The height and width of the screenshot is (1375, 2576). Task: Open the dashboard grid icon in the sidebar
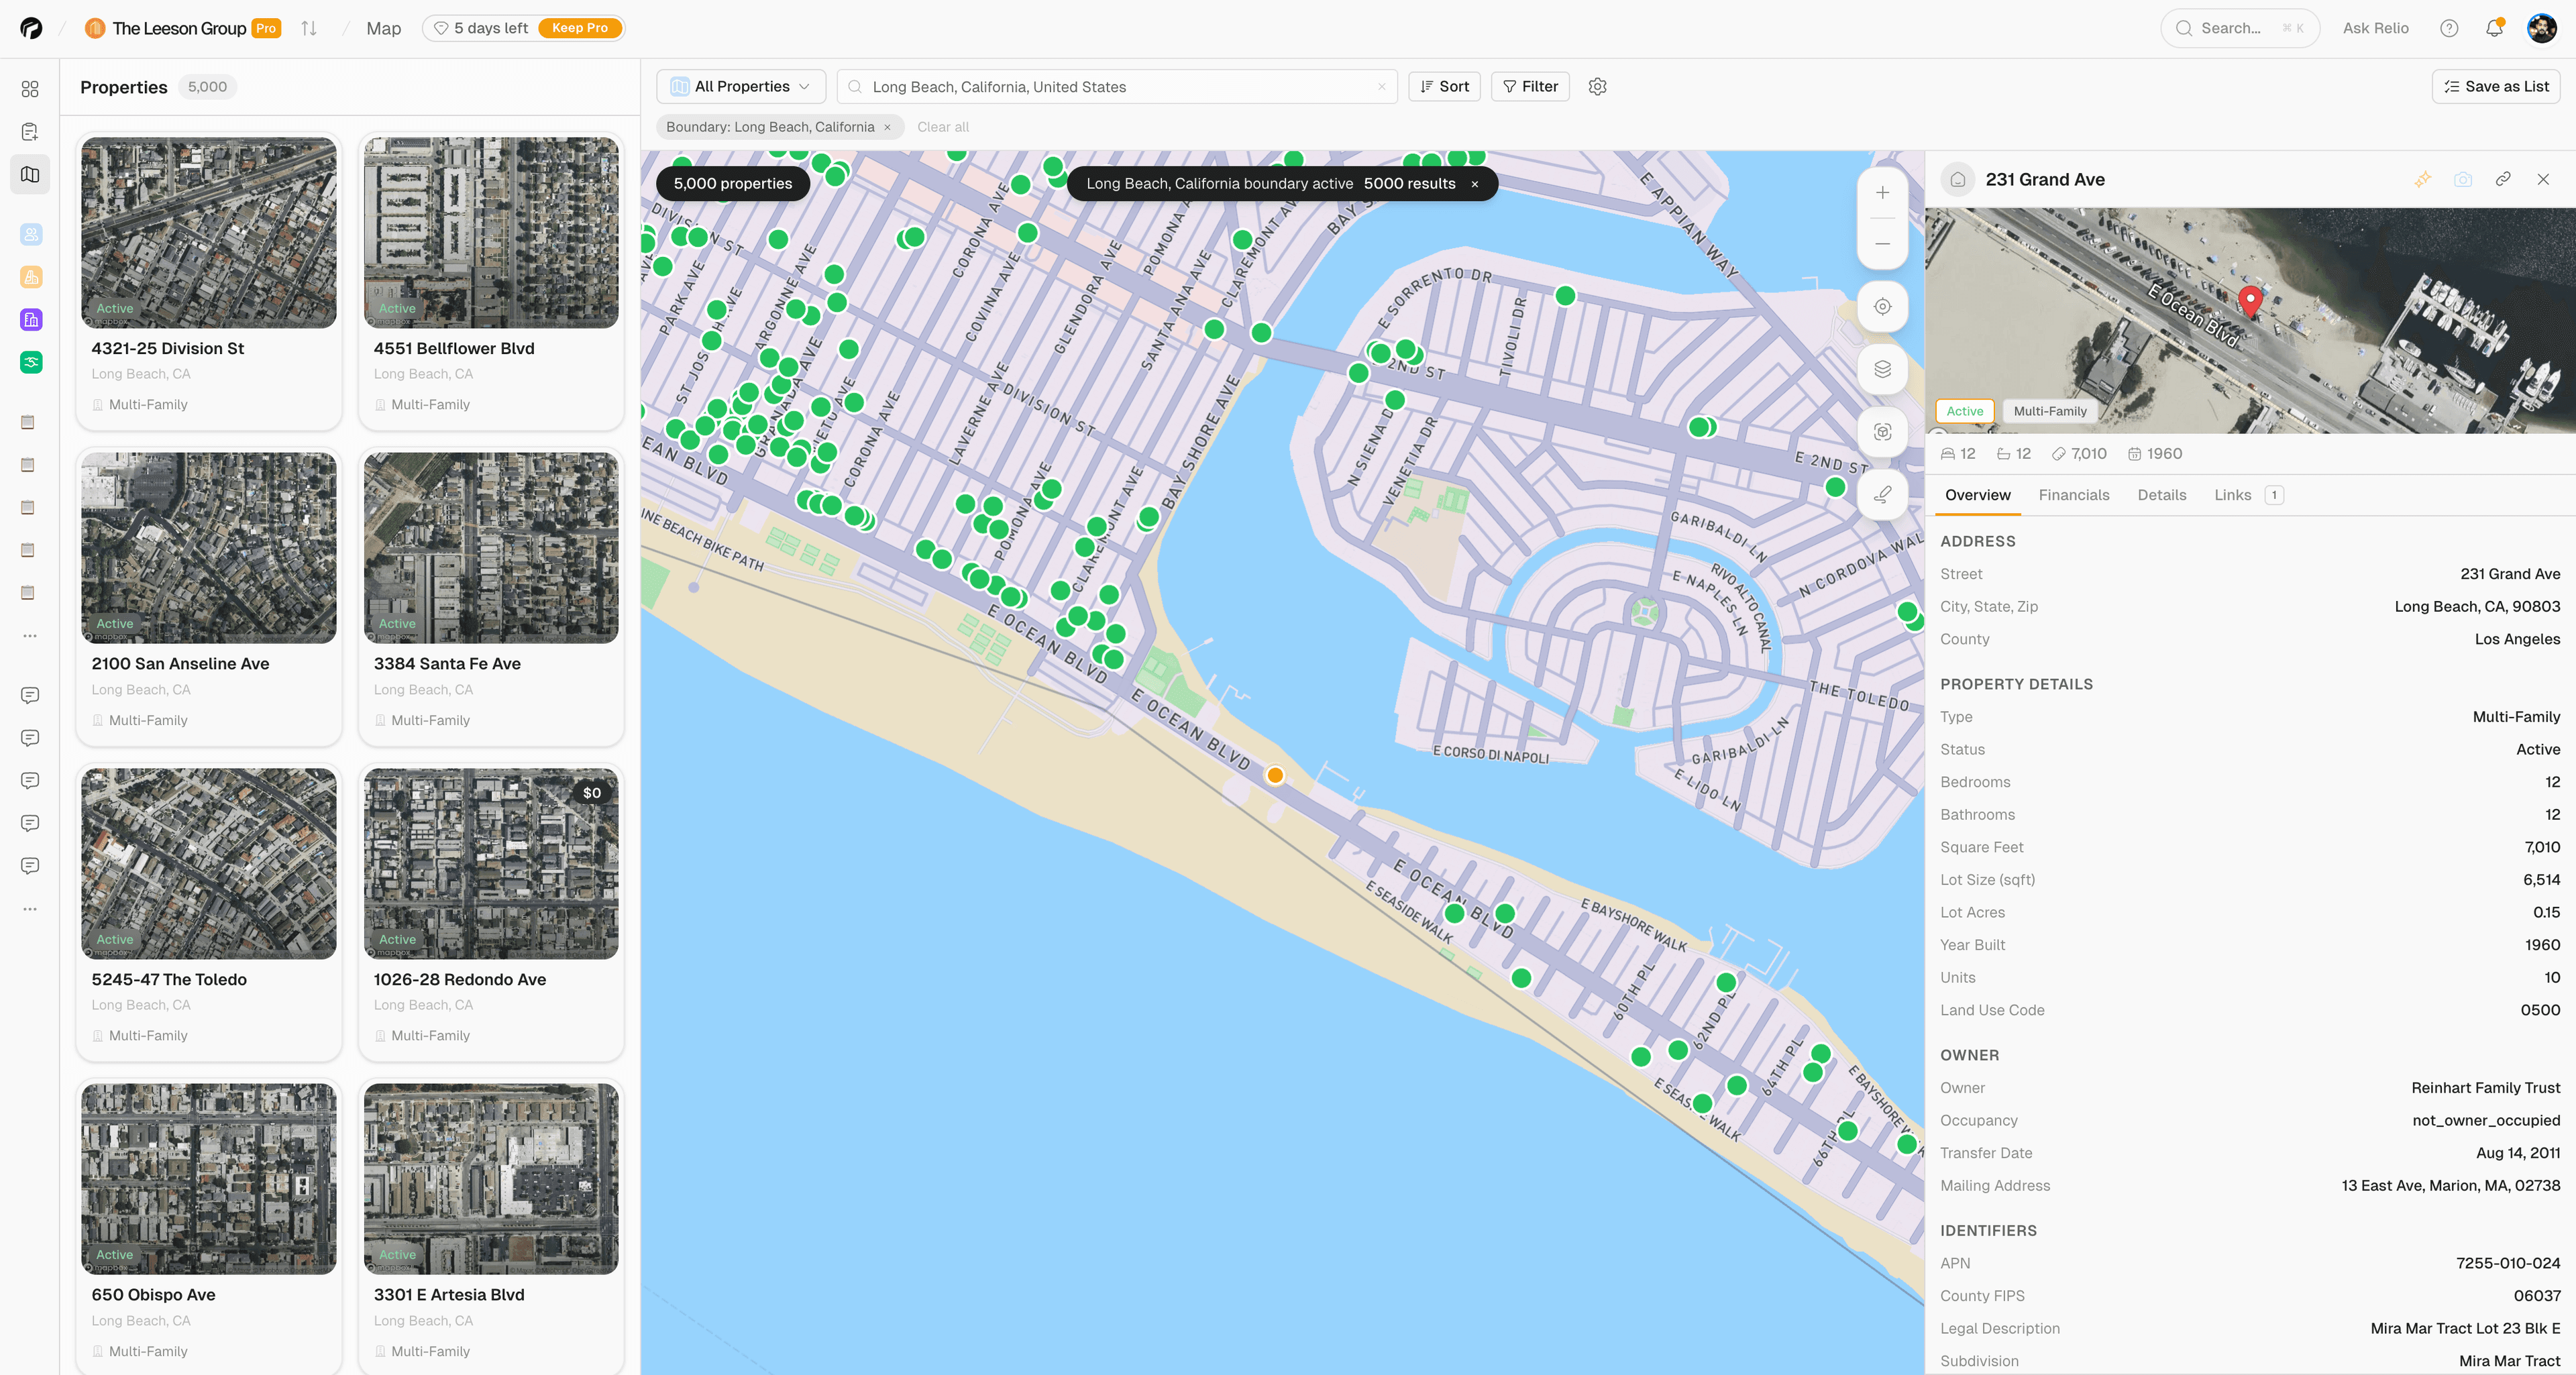pyautogui.click(x=30, y=89)
